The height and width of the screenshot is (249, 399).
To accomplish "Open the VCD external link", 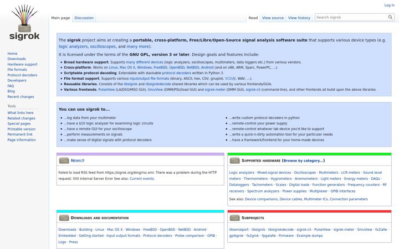I will pos(230,79).
